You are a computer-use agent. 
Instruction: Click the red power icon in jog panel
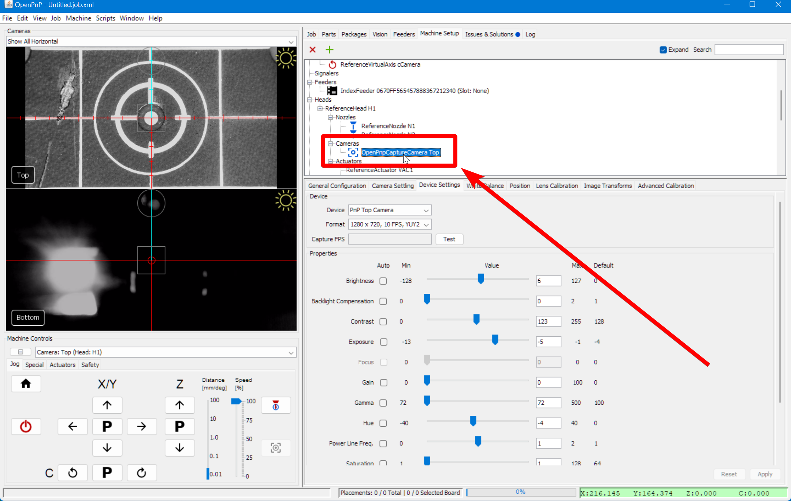click(x=26, y=426)
